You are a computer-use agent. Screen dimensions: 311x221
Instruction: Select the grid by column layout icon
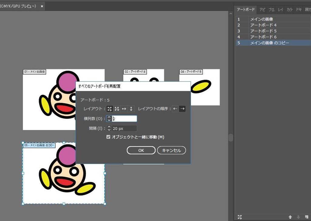pos(117,109)
